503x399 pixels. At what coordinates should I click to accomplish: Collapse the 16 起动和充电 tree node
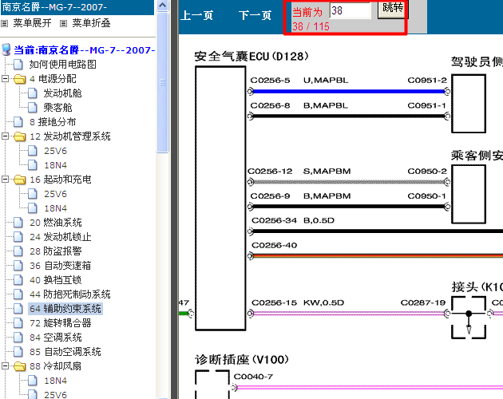[x=5, y=179]
